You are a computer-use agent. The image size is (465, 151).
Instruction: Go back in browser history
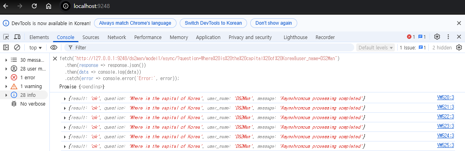point(6,6)
